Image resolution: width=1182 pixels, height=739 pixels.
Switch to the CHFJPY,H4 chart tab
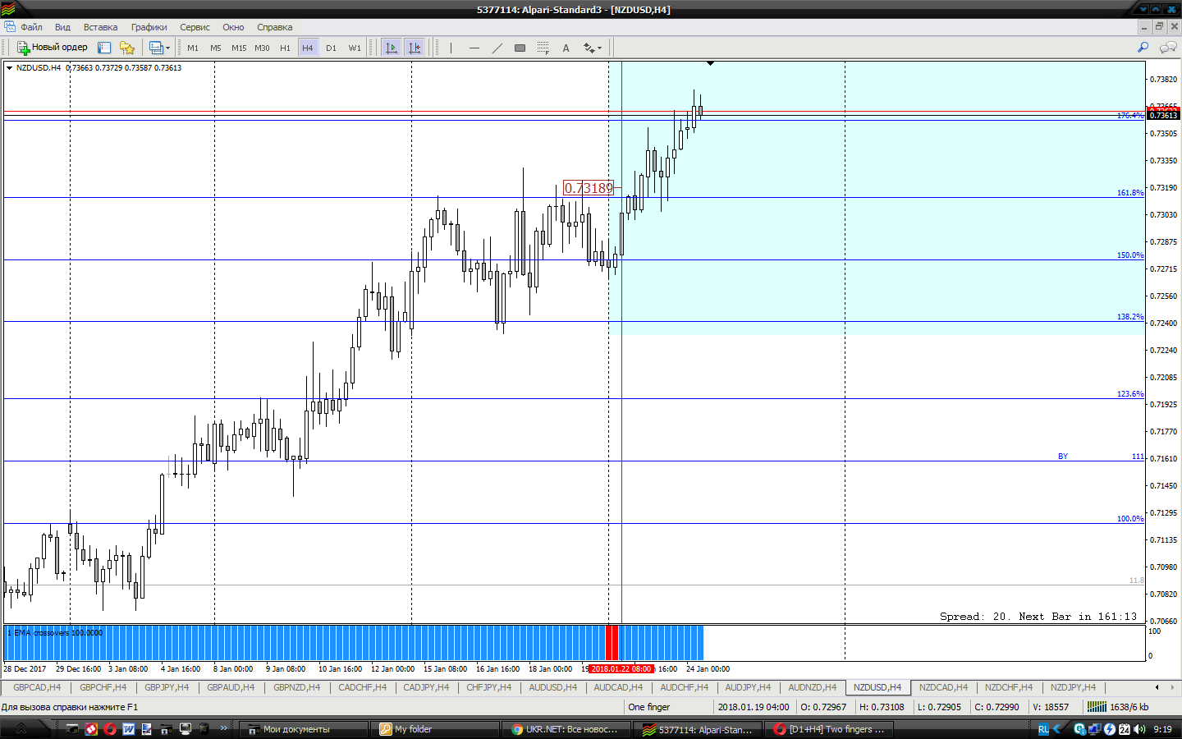488,687
